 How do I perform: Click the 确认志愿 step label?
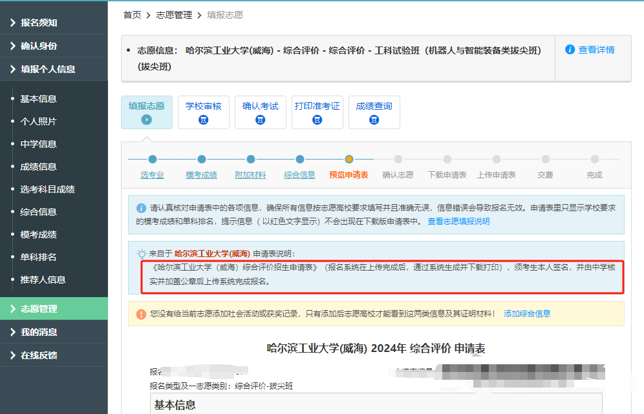[x=398, y=175]
